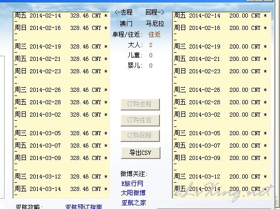Click the 订购回程 button

tap(140, 136)
